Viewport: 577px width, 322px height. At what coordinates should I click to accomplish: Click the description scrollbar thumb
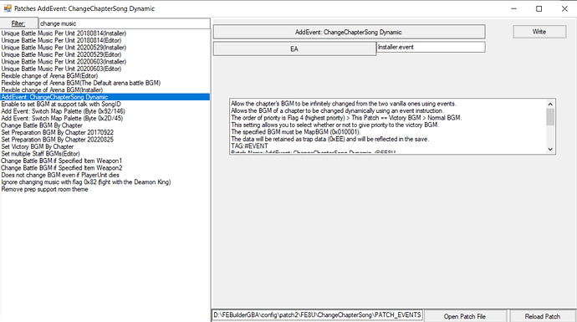550,117
